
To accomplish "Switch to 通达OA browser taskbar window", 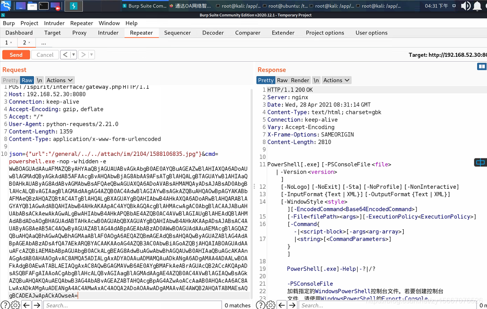I will click(x=190, y=6).
